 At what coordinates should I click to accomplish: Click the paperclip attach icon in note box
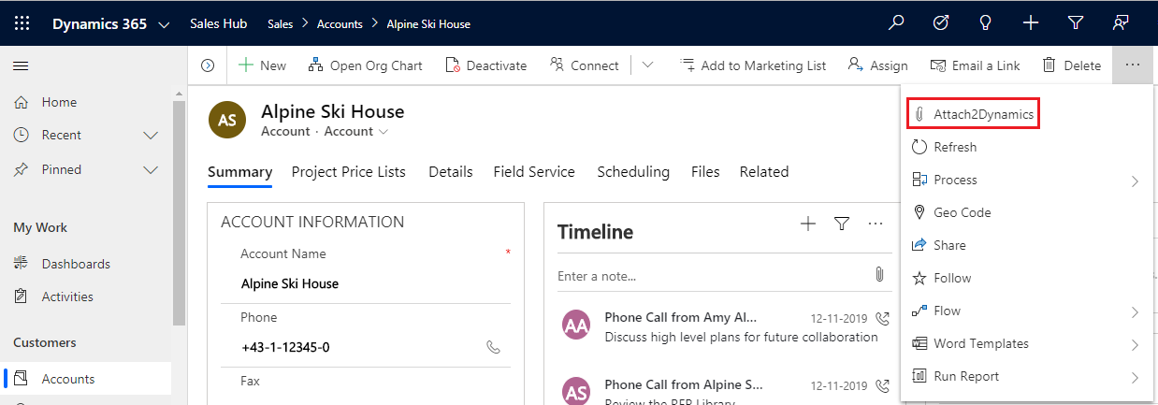[879, 274]
